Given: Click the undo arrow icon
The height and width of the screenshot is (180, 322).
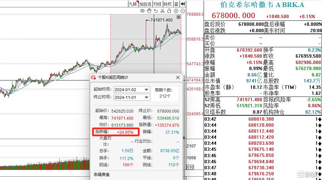Looking at the screenshot, I should 156,11.
